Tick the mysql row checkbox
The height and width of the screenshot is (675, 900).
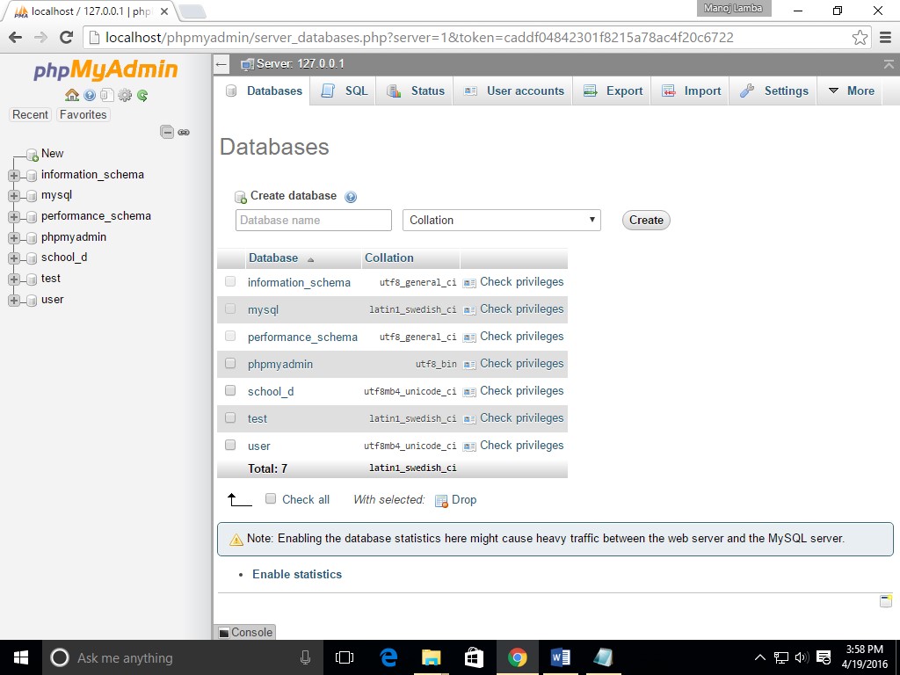coord(230,308)
